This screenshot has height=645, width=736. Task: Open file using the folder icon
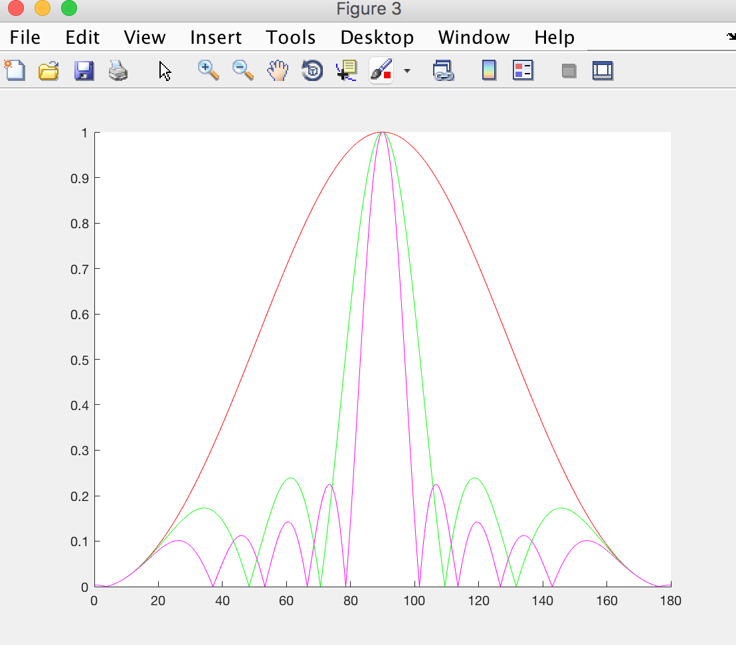click(x=48, y=70)
